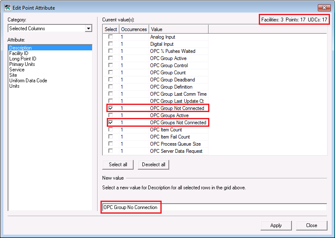Tick the OPC Group Last Comm Time checkbox
Image resolution: width=335 pixels, height=238 pixels.
[x=111, y=94]
